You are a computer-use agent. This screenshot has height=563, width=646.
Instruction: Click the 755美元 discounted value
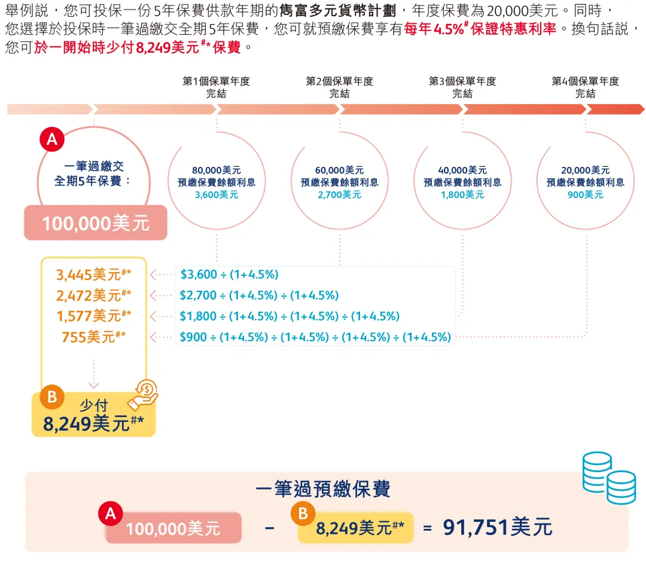click(x=93, y=337)
